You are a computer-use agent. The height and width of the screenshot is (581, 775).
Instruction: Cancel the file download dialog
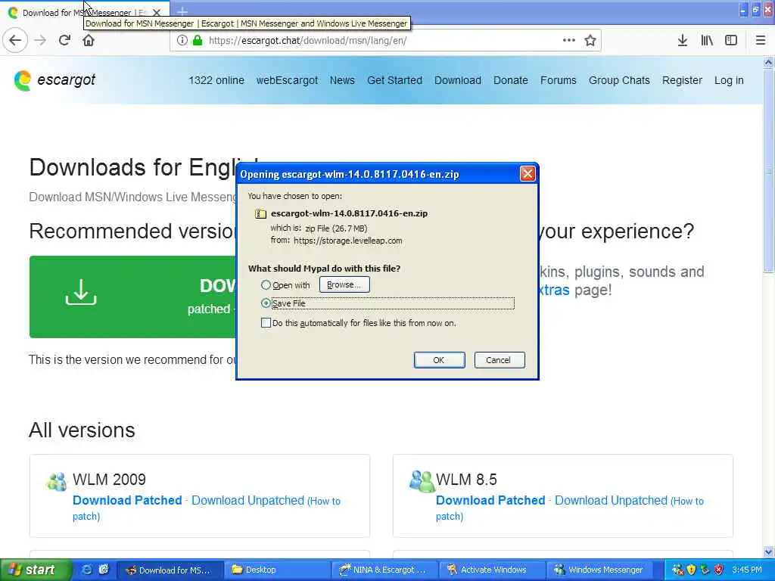[500, 360]
